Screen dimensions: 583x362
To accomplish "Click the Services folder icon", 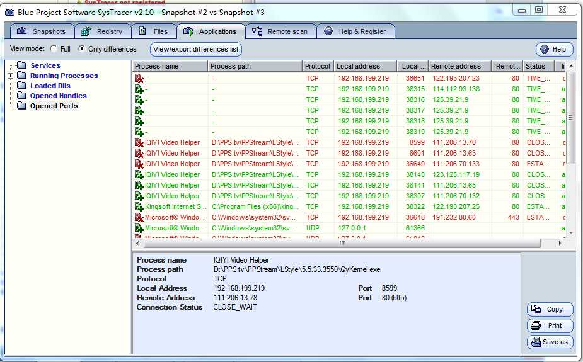I will click(x=22, y=65).
